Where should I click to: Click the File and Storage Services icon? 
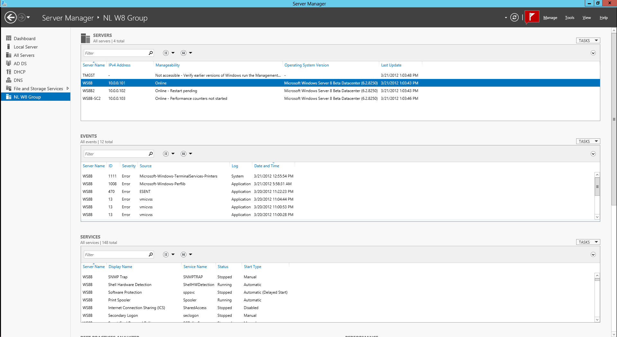pos(9,88)
